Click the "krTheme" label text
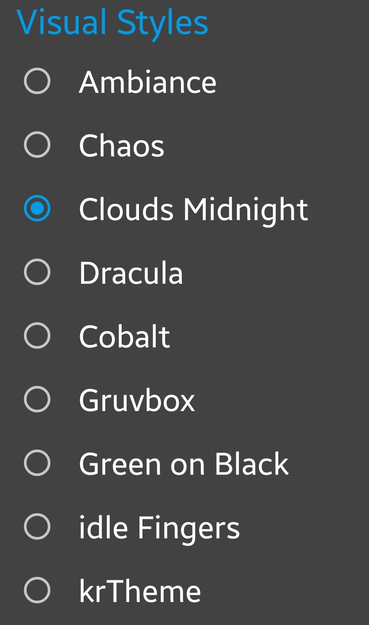The height and width of the screenshot is (625, 369). pyautogui.click(x=140, y=591)
